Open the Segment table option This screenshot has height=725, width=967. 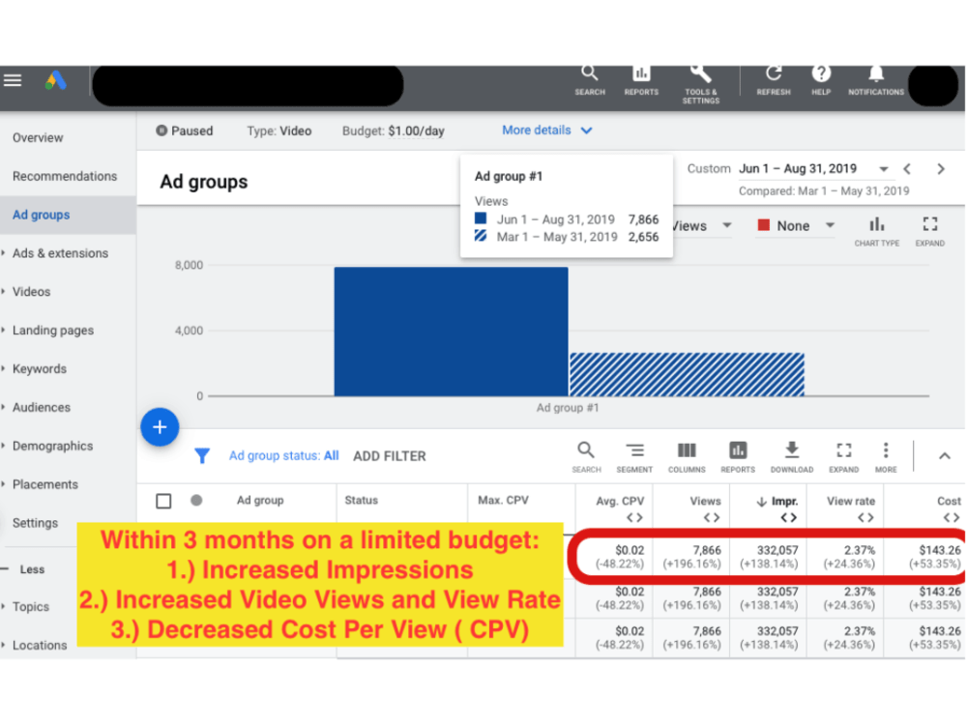pyautogui.click(x=634, y=457)
